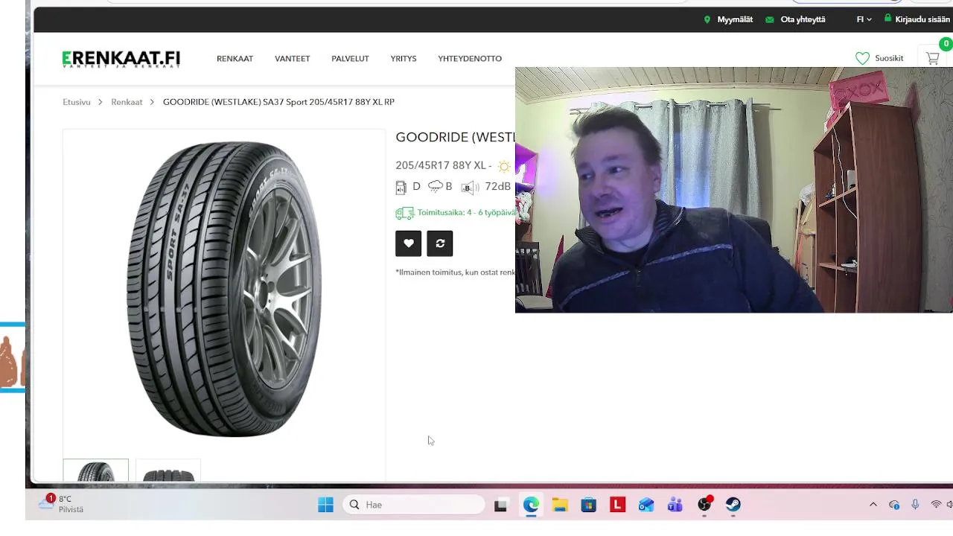Click the main tire product image

click(x=224, y=289)
